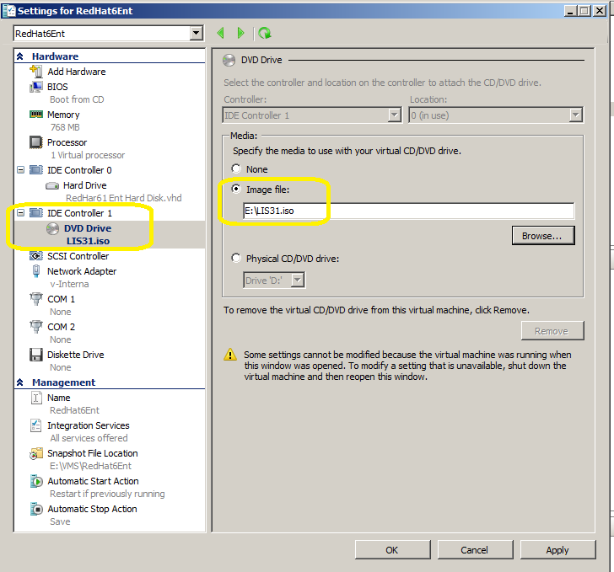Click the Apply button
Viewport: 614px width, 572px height.
(x=557, y=550)
